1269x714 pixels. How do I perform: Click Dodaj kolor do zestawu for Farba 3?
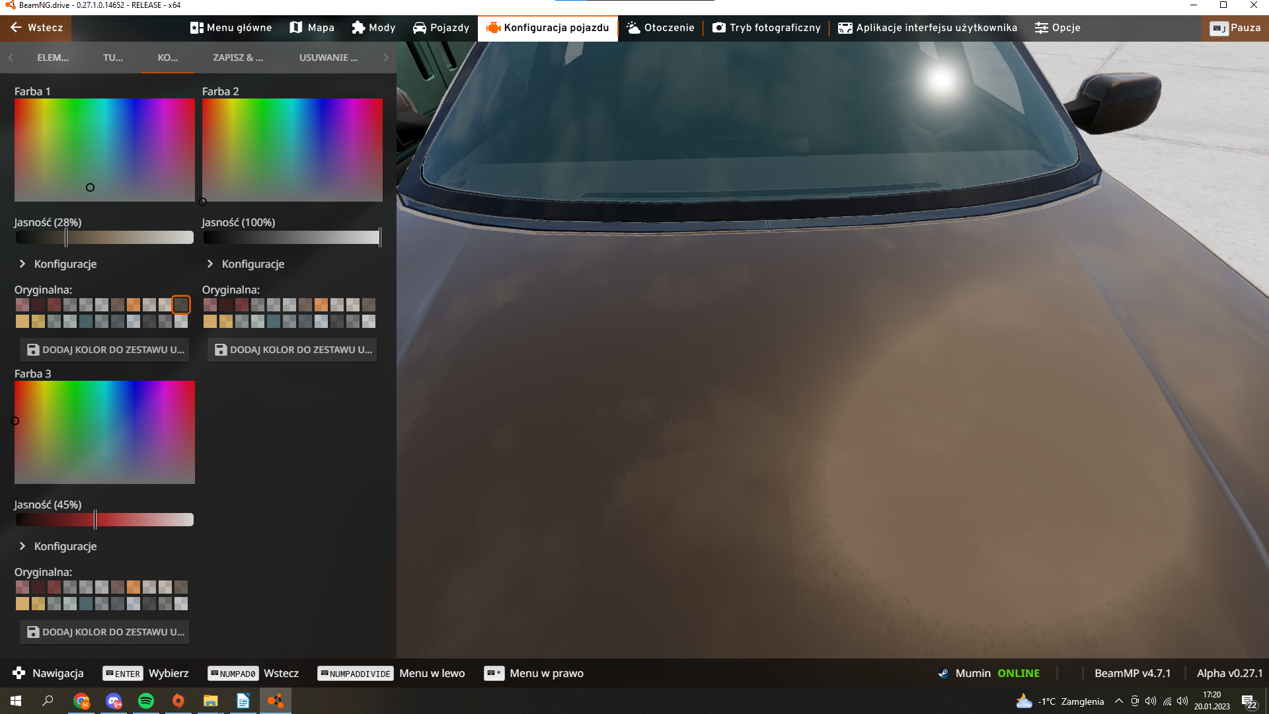[x=105, y=632]
